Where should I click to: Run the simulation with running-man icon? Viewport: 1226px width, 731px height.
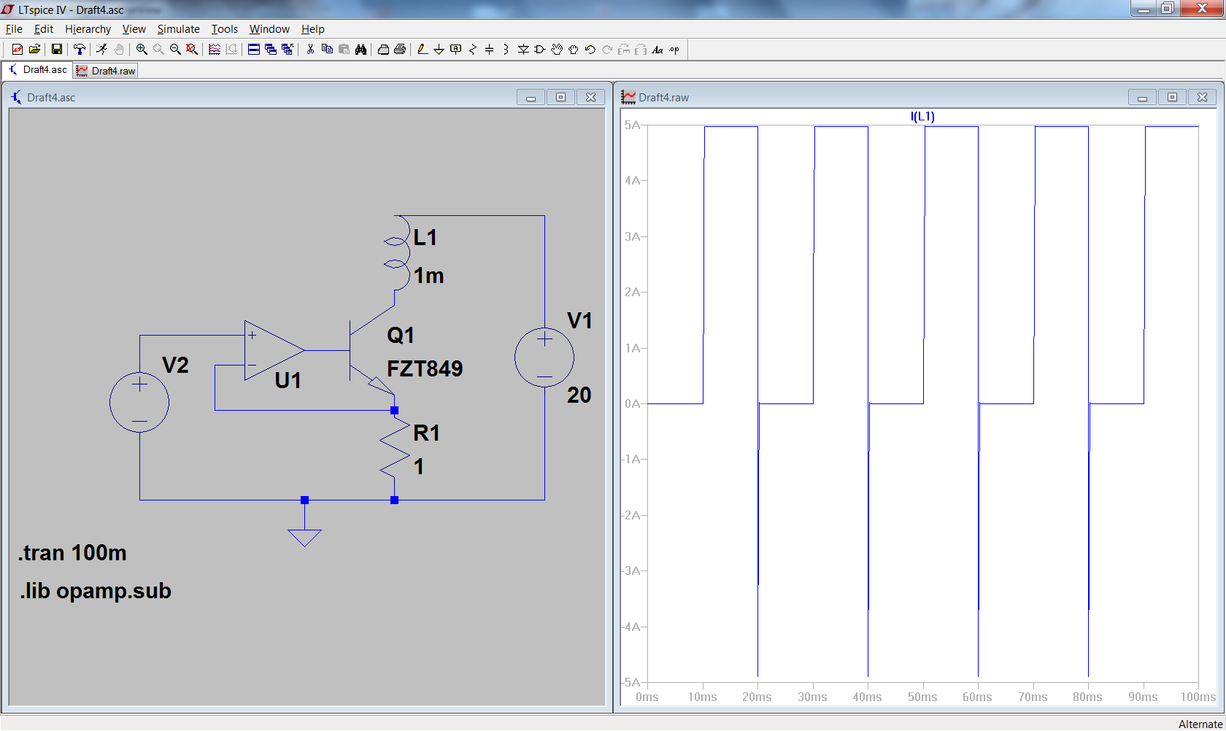102,50
